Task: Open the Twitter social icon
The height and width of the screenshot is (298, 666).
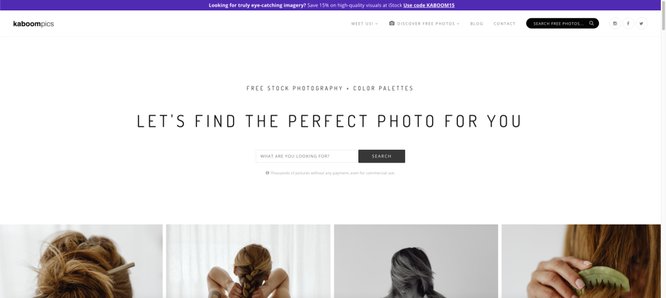Action: click(x=641, y=23)
